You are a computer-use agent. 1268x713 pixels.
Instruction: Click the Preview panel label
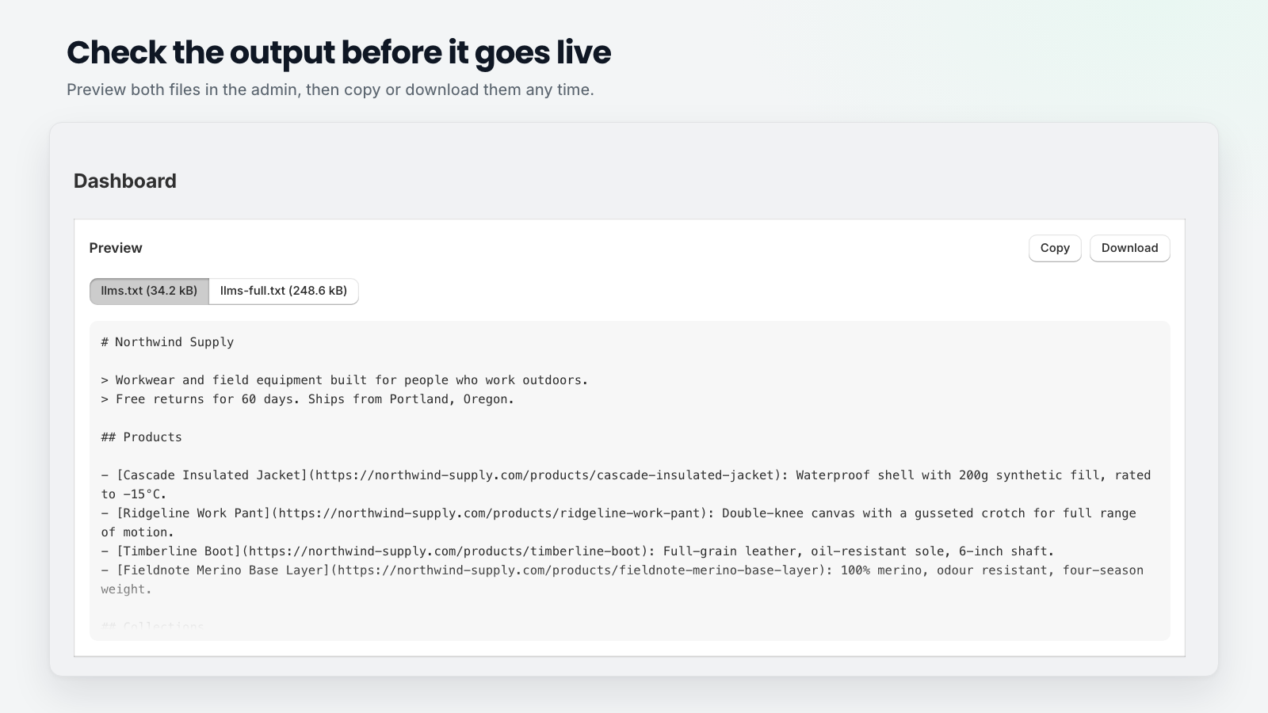click(116, 248)
